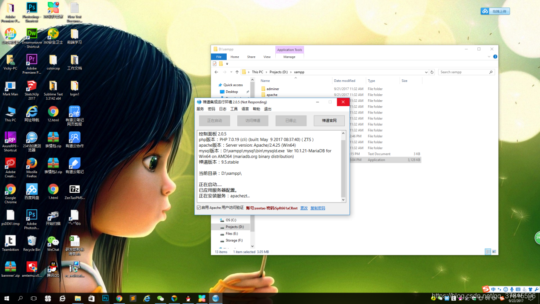
Task: Click the 访问禅道 button
Action: click(253, 121)
